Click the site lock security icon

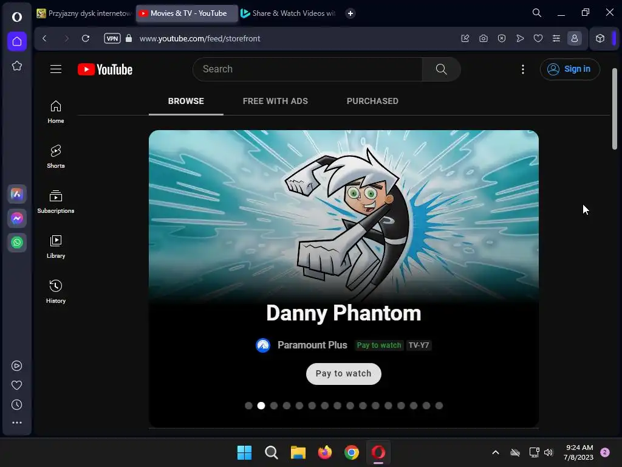pyautogui.click(x=129, y=38)
